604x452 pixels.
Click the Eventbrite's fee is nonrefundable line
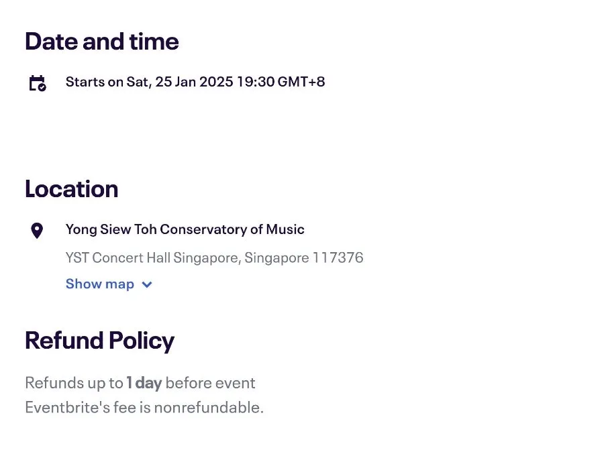click(144, 407)
